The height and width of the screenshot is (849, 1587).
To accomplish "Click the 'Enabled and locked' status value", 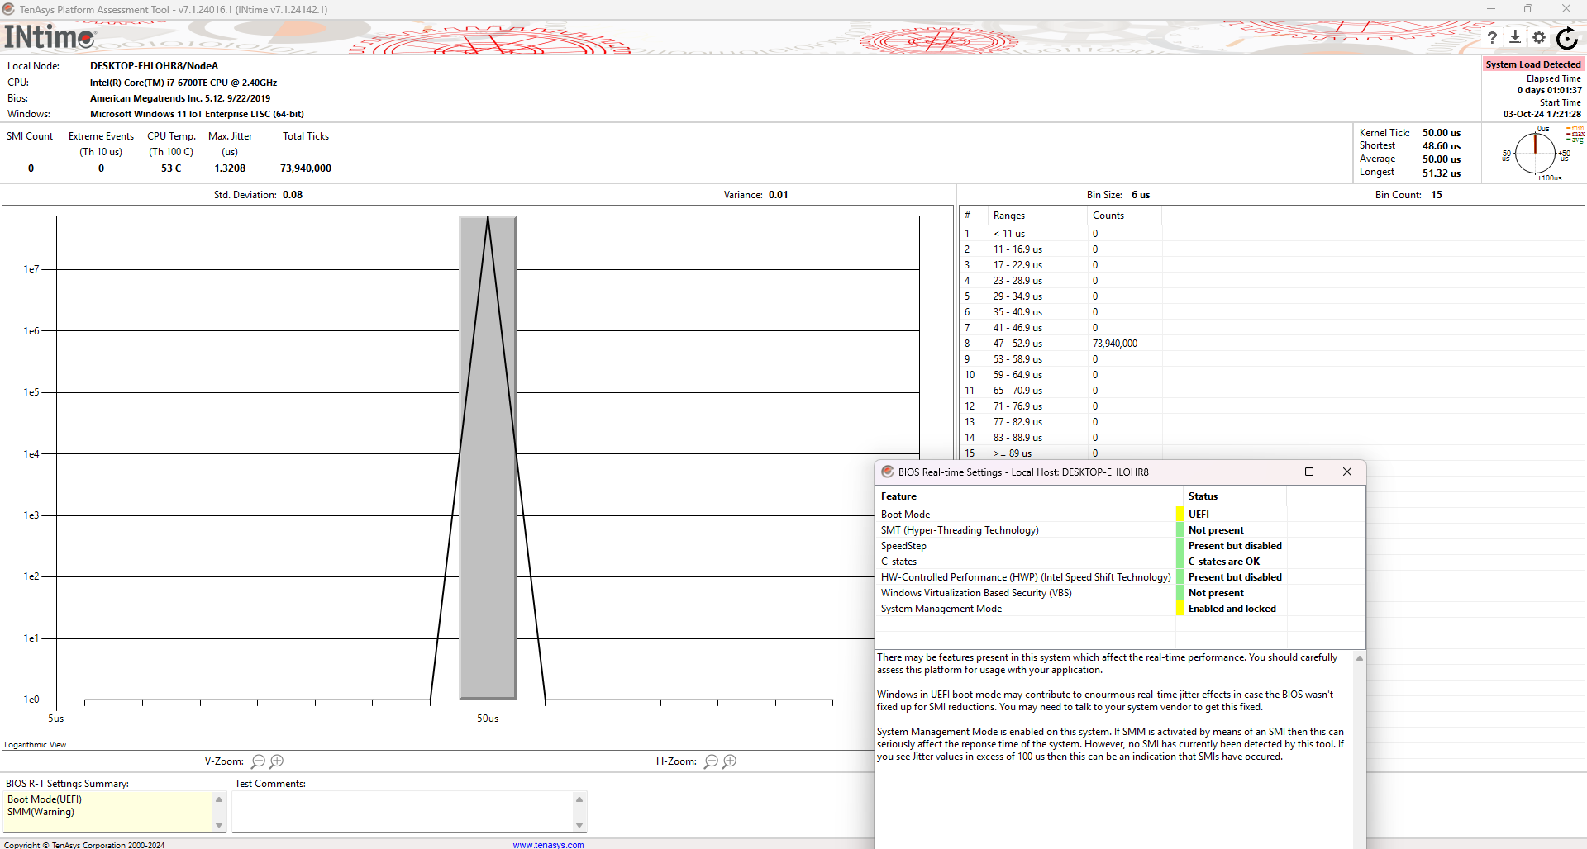I will (x=1232, y=609).
